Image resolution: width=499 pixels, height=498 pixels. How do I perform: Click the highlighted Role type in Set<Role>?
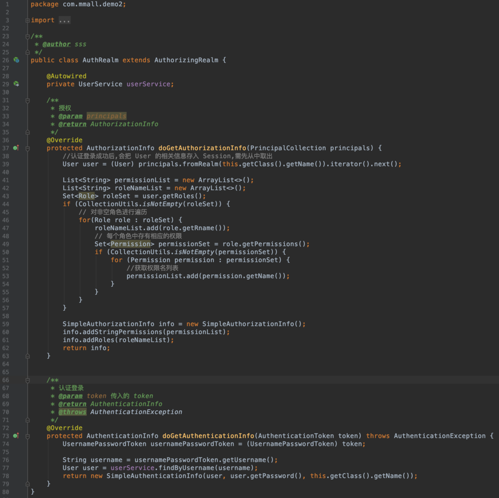point(86,196)
